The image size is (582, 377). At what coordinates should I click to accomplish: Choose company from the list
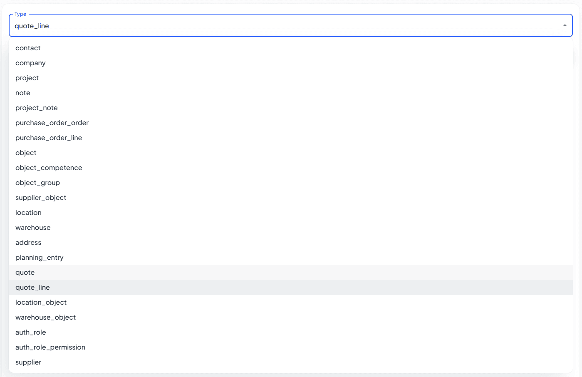click(31, 63)
